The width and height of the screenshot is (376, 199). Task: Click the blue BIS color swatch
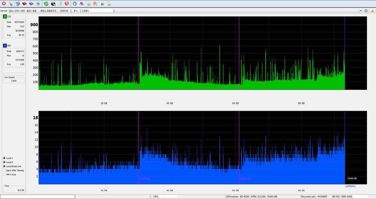5,45
